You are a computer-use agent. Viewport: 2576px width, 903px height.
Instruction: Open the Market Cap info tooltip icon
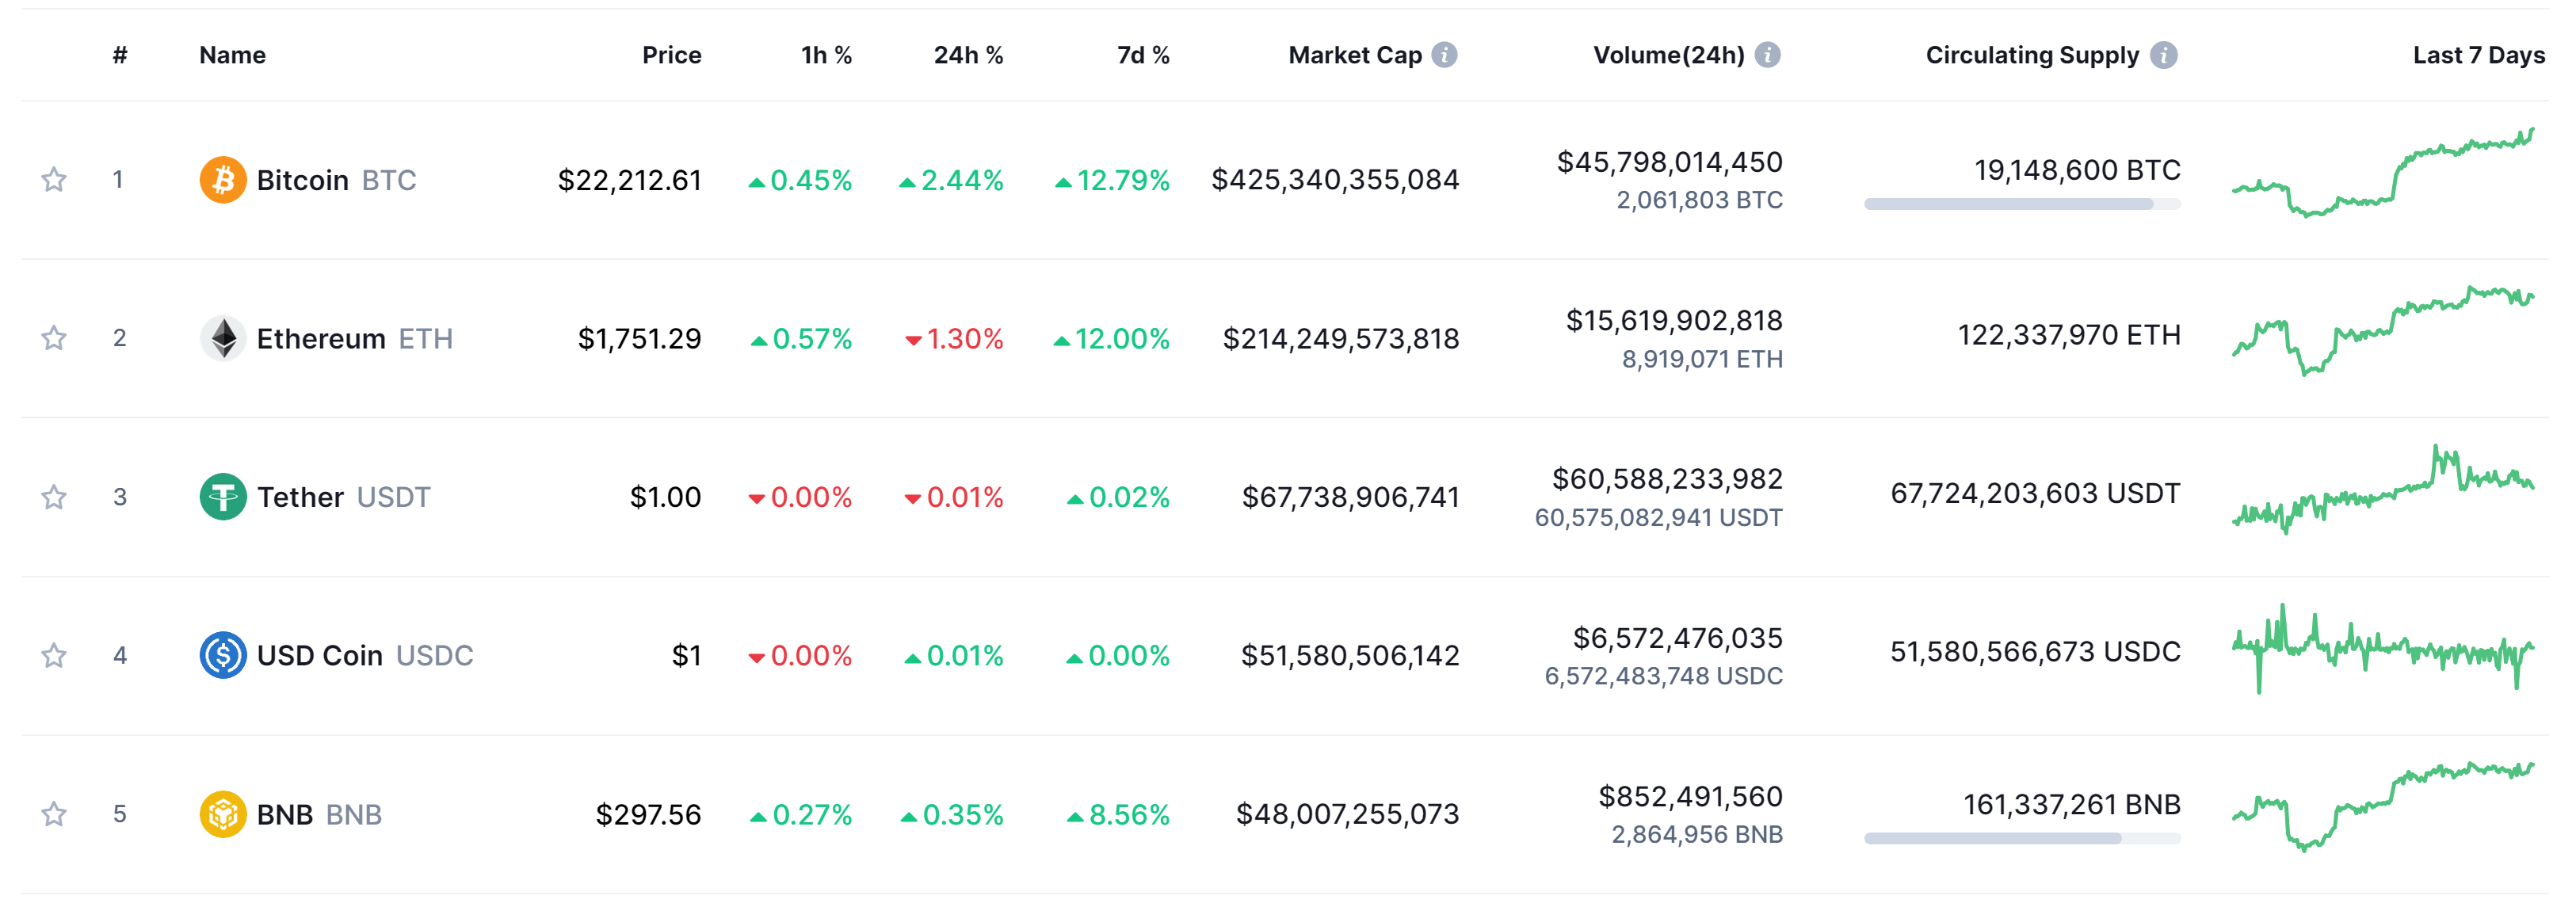point(1444,55)
